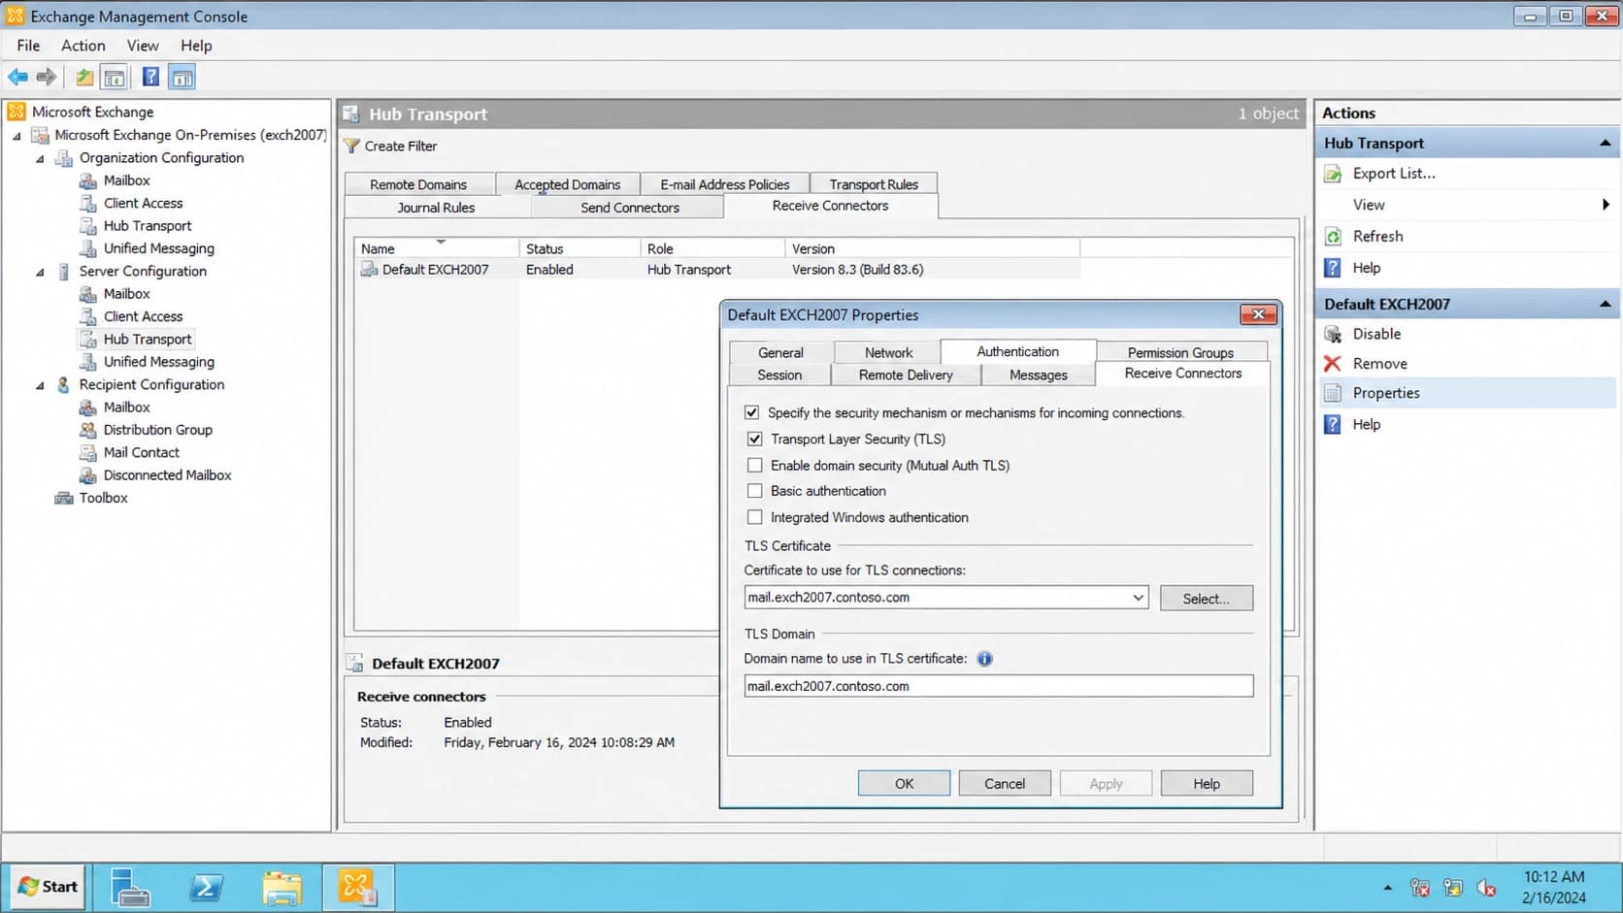Click the Distribution Group icon in tree
Screen dimensions: 1623x913
click(88, 430)
